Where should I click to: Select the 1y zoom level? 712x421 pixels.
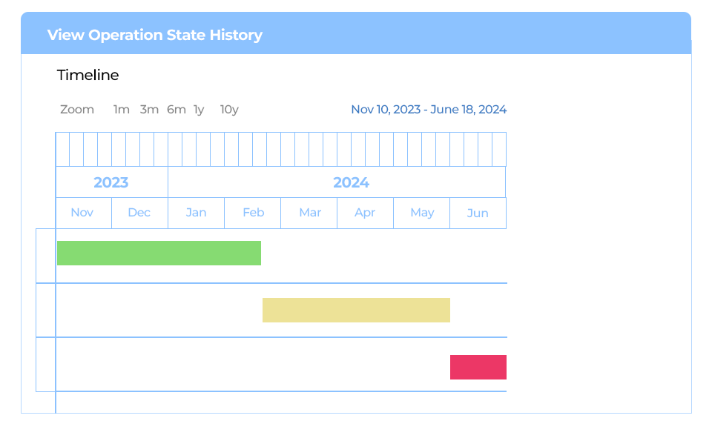(x=199, y=110)
